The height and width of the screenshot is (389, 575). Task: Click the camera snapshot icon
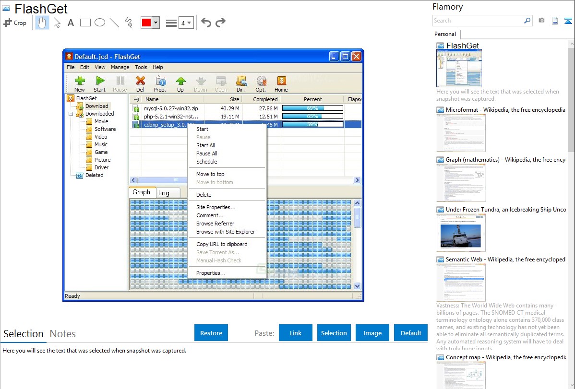[x=541, y=21]
